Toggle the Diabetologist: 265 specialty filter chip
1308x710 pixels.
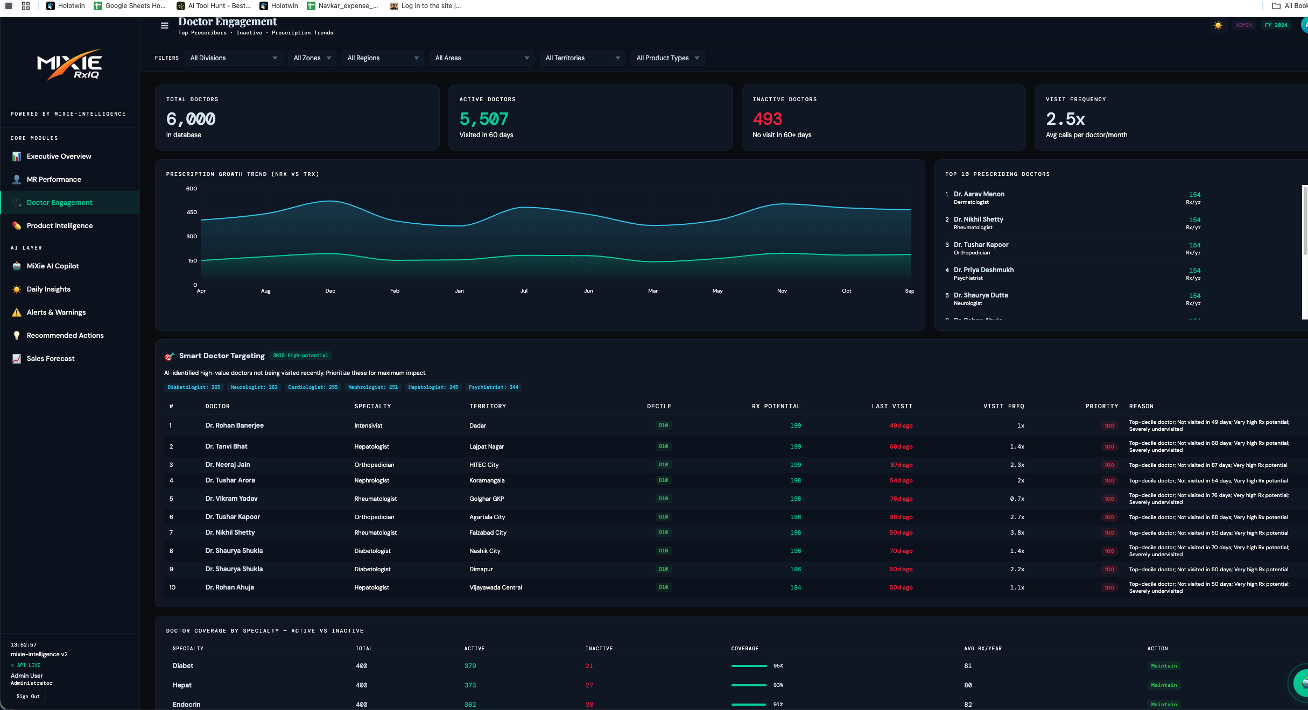click(x=194, y=387)
